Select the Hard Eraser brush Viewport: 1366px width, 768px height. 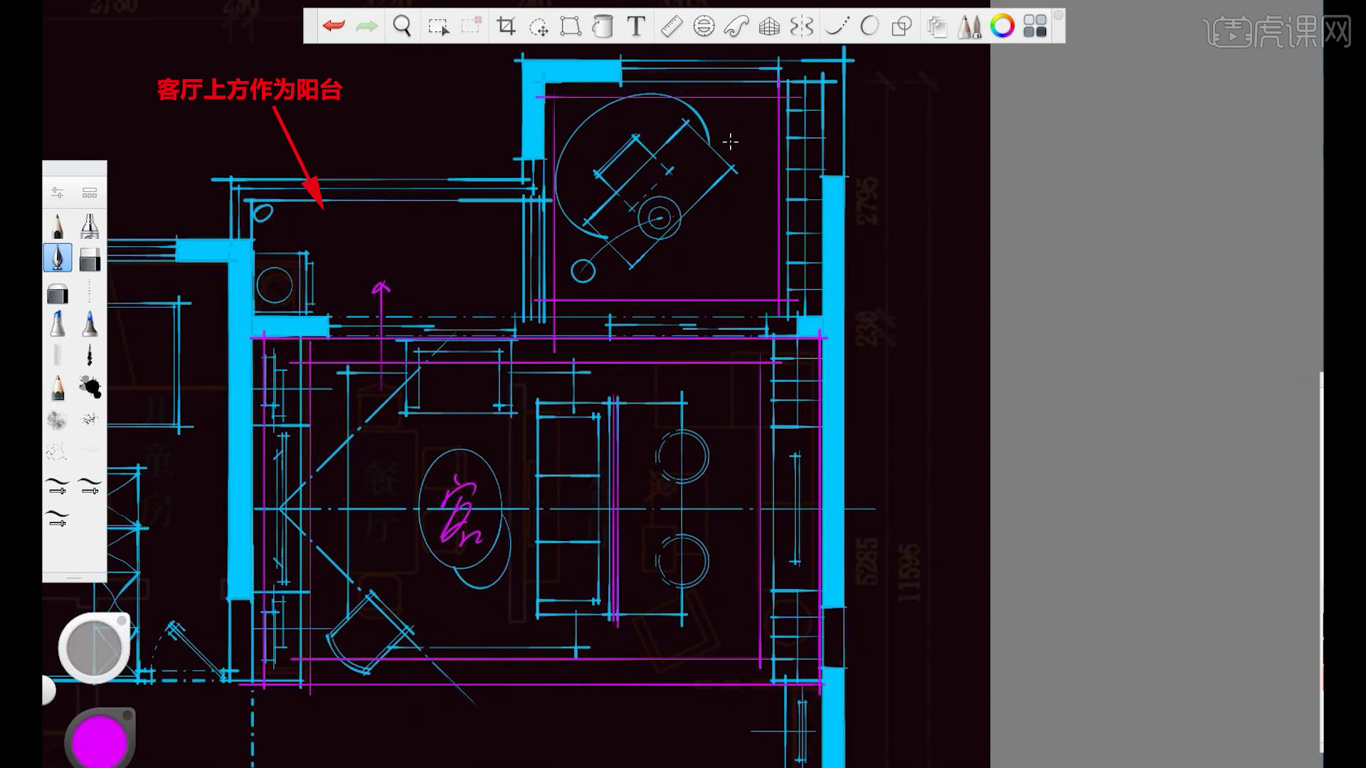click(x=90, y=260)
